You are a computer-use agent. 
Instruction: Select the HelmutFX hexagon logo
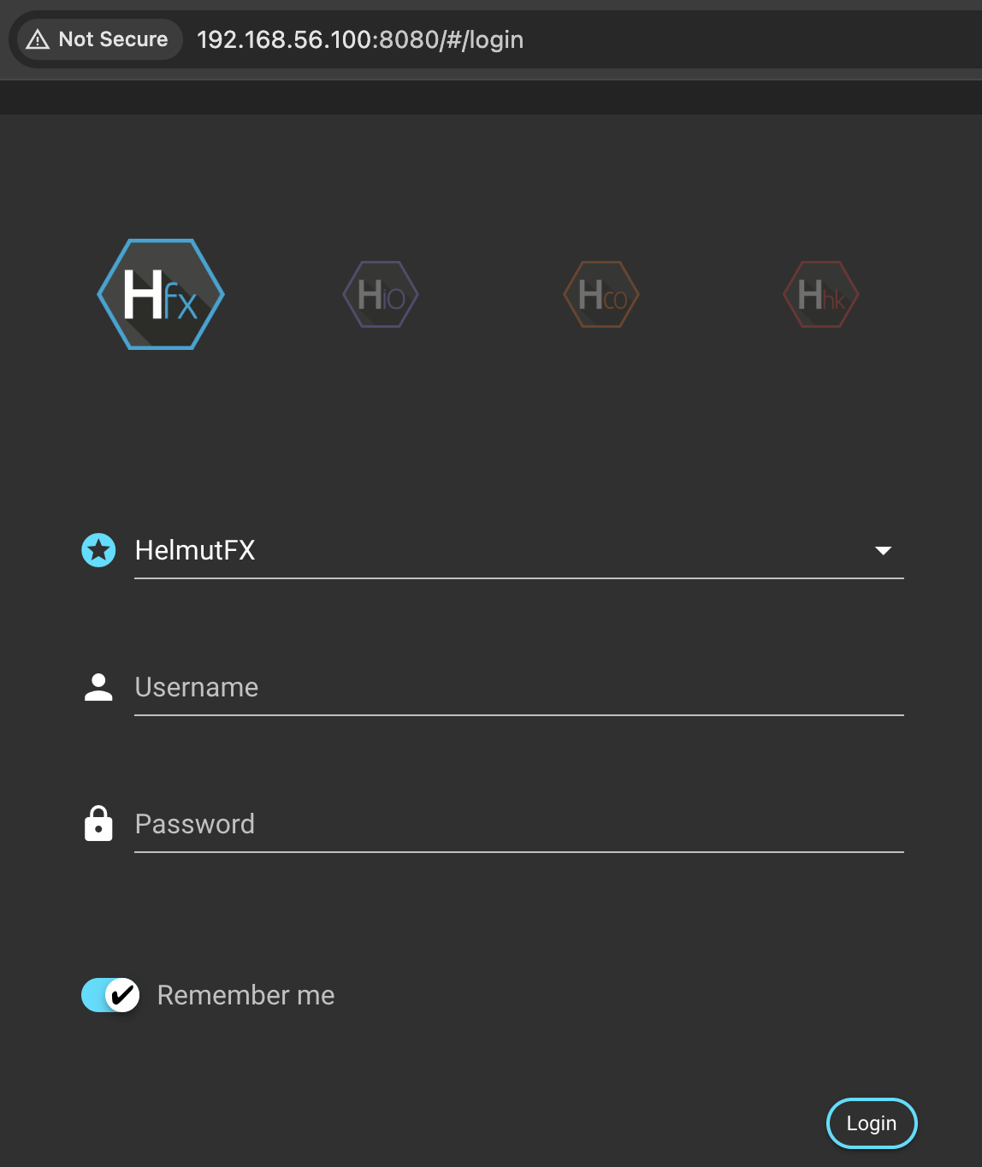[161, 294]
